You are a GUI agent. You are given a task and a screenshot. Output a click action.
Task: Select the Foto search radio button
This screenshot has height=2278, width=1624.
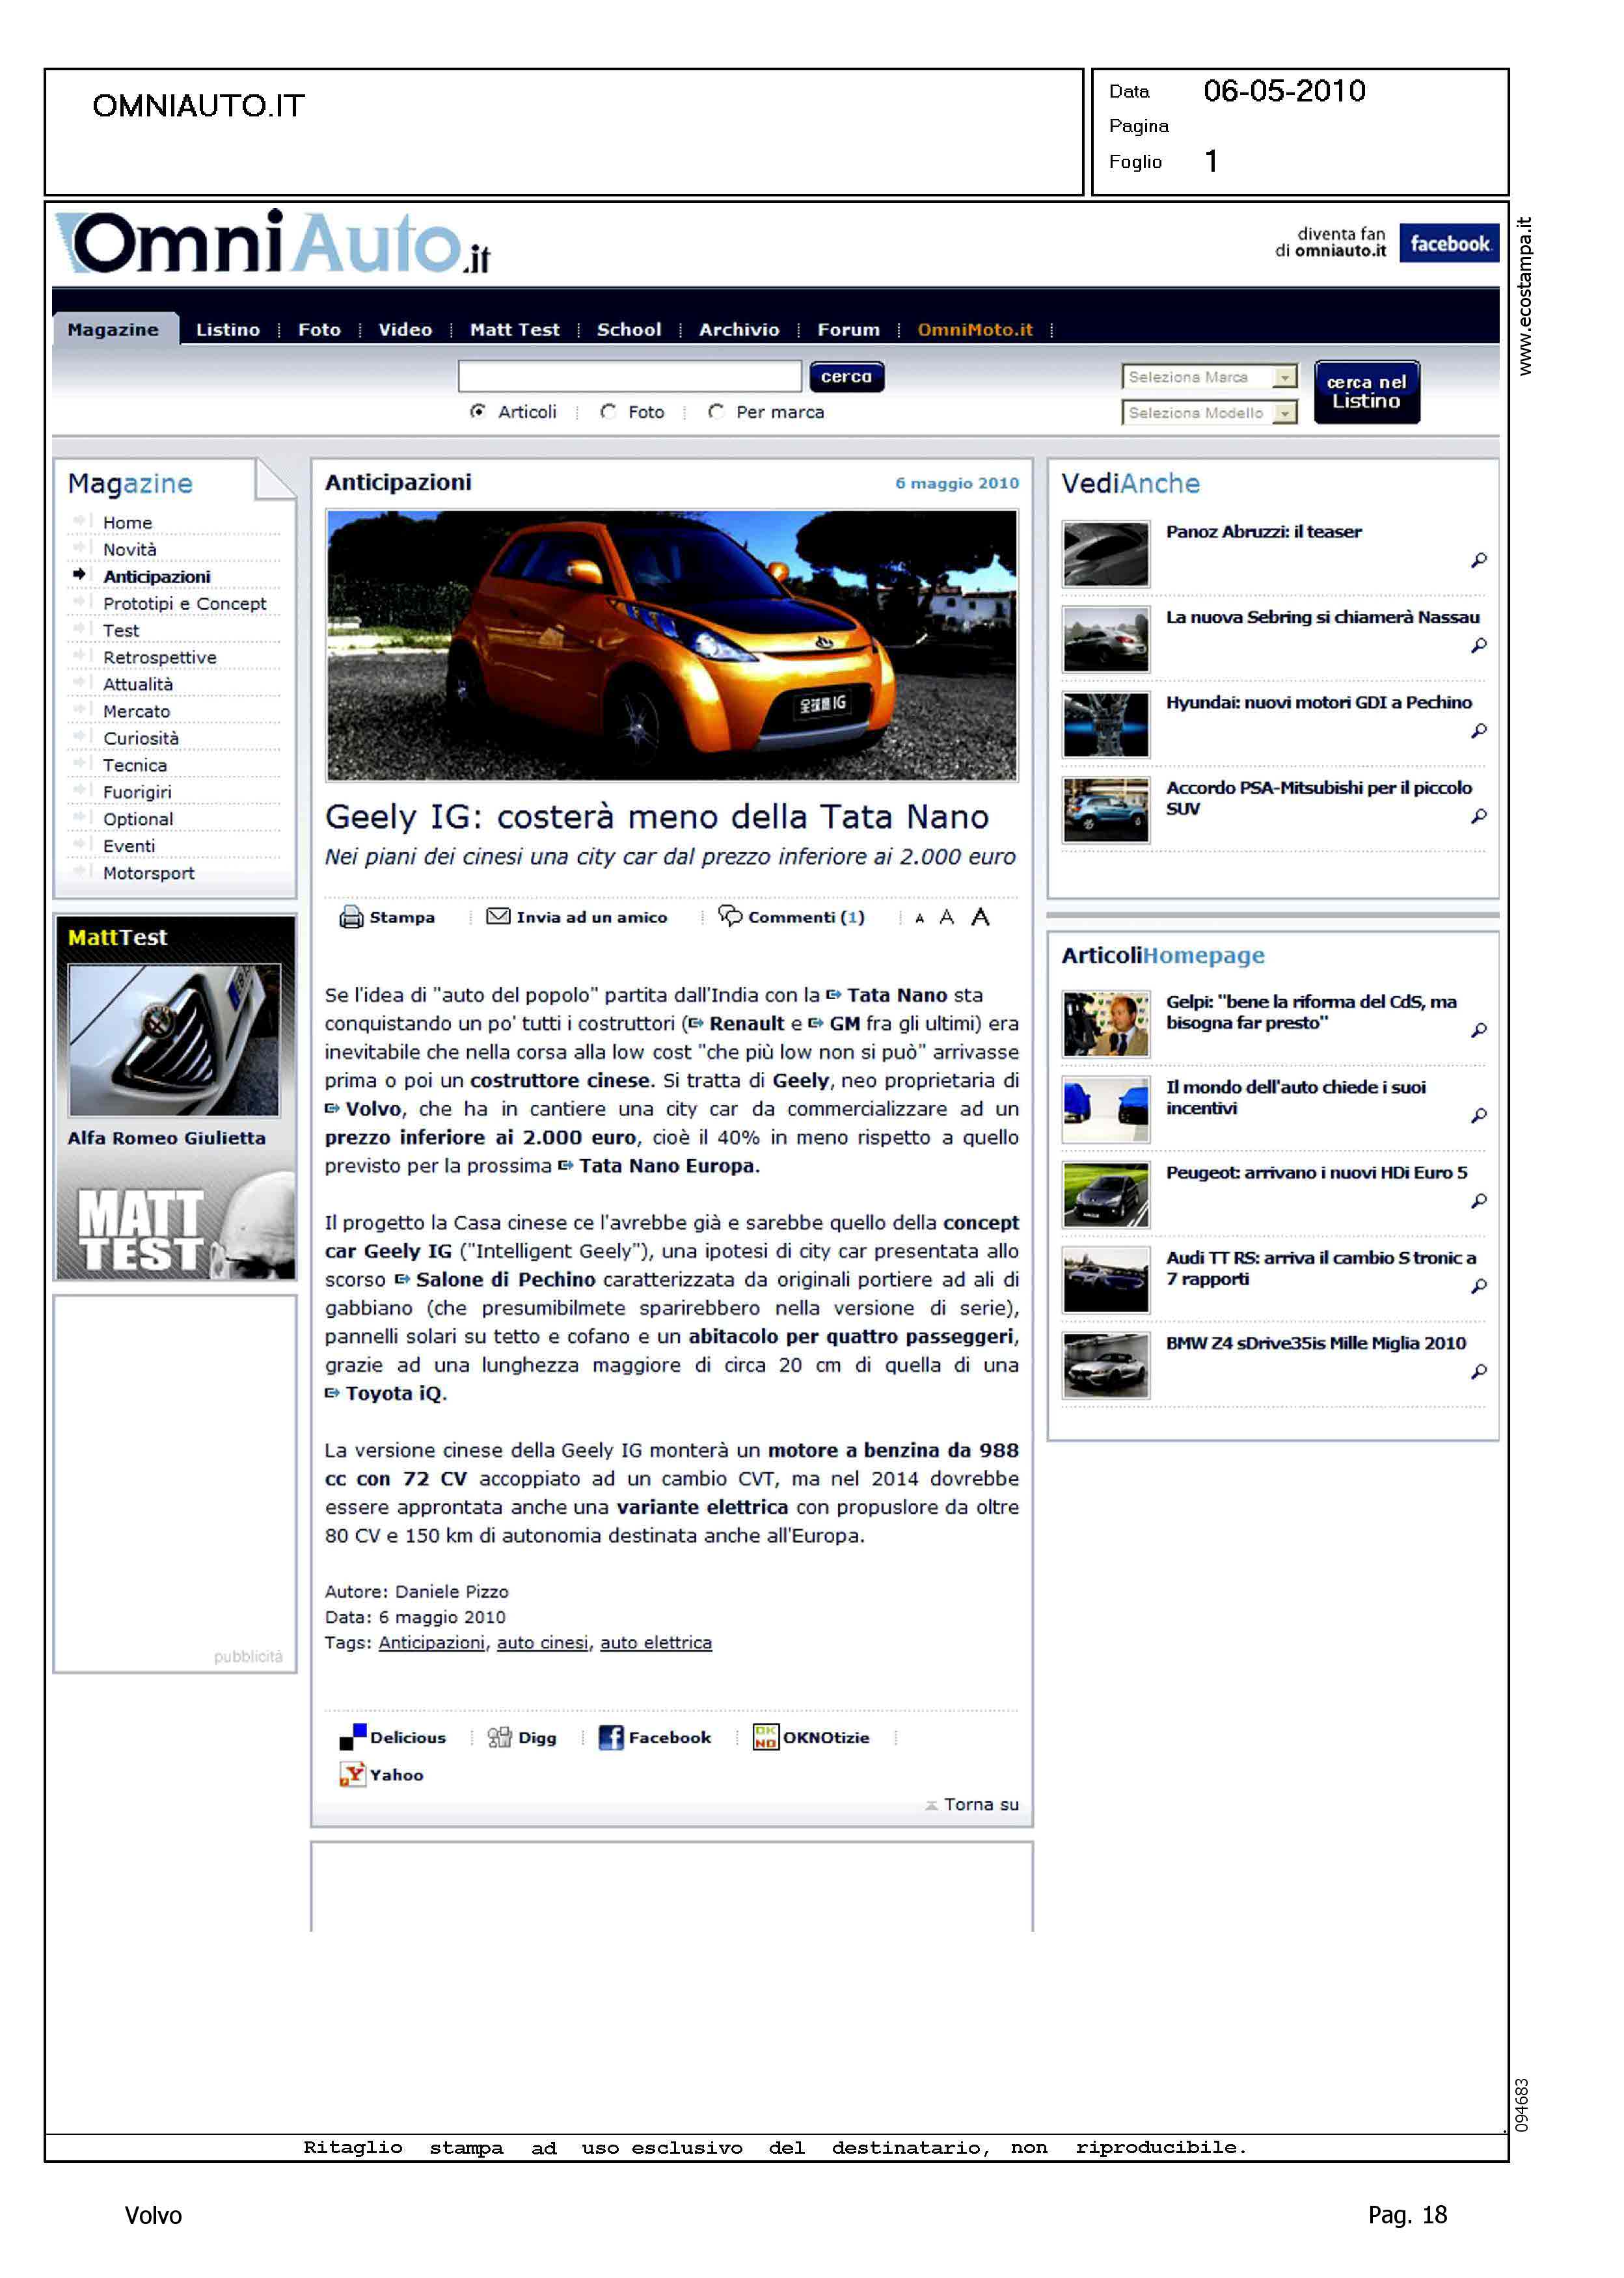point(608,411)
